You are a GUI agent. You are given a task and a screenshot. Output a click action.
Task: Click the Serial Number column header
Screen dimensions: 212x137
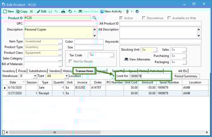(x=169, y=82)
